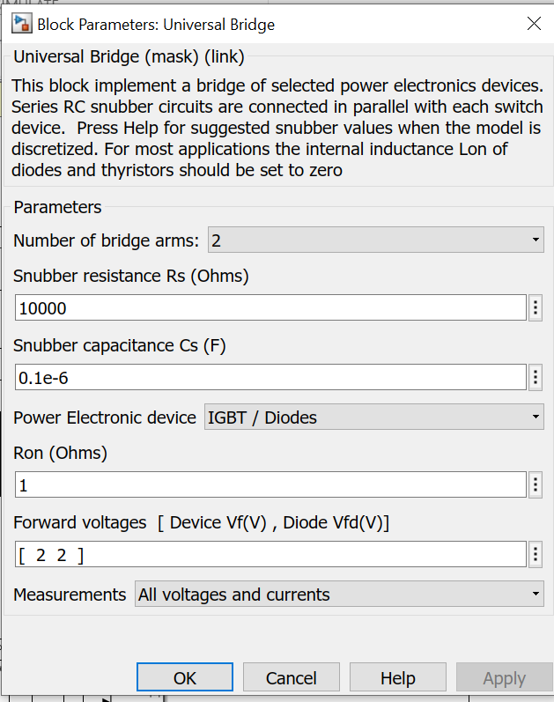Click into Snubber capacitance field showing 0.1e-6

pos(270,377)
